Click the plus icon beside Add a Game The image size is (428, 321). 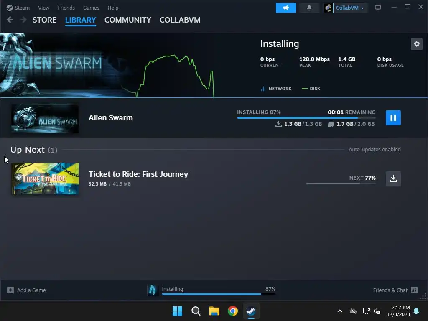(10, 290)
